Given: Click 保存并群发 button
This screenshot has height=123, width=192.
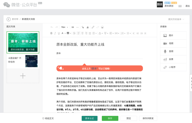Looking at the screenshot, I should pos(148,118).
